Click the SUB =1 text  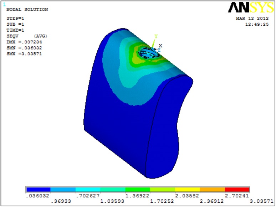(15, 24)
